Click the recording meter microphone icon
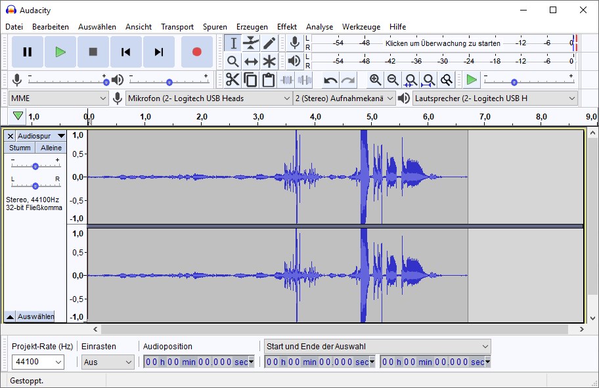599x388 pixels. pyautogui.click(x=294, y=43)
